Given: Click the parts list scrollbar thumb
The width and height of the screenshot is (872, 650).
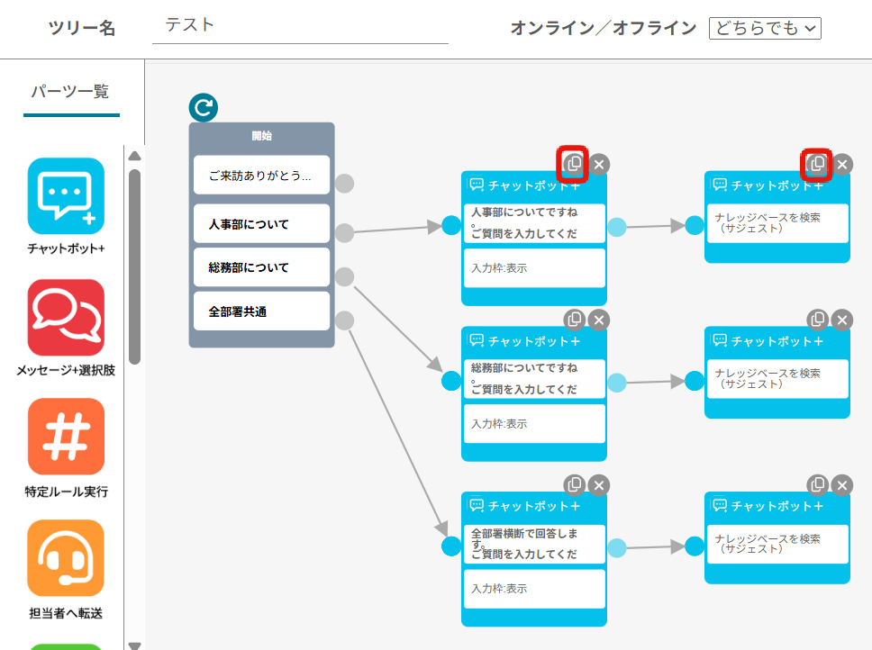Looking at the screenshot, I should click(x=134, y=266).
